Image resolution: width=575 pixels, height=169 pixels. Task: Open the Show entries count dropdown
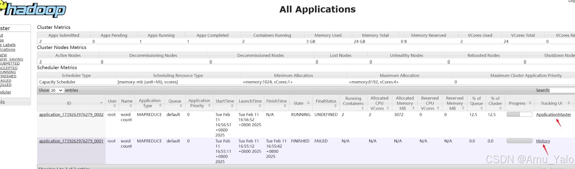point(57,90)
